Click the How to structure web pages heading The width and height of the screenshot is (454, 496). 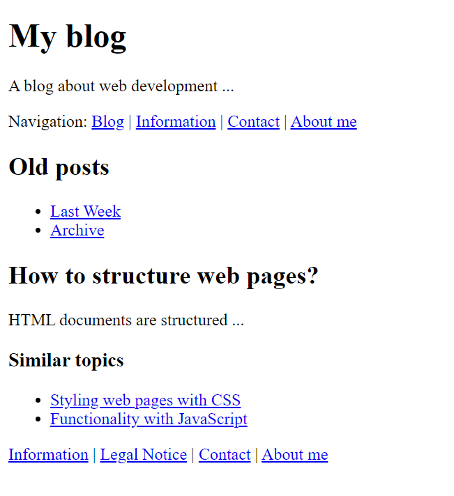click(x=163, y=277)
